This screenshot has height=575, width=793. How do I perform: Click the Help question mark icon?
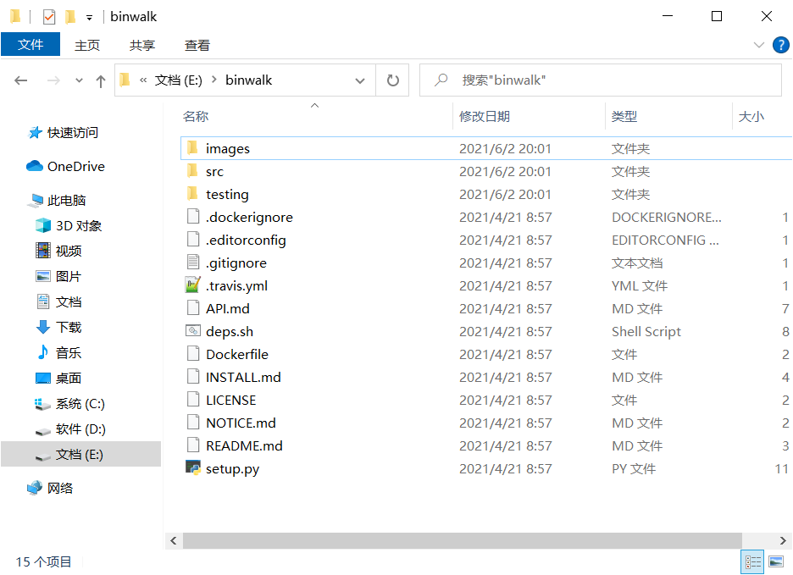coord(780,45)
